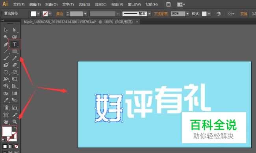Select the Line Segment tool
This screenshot has height=153, width=256.
click(x=6, y=52)
